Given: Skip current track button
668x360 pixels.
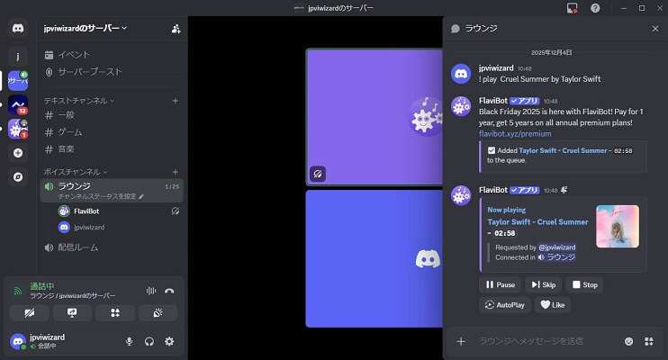Looking at the screenshot, I should [543, 284].
